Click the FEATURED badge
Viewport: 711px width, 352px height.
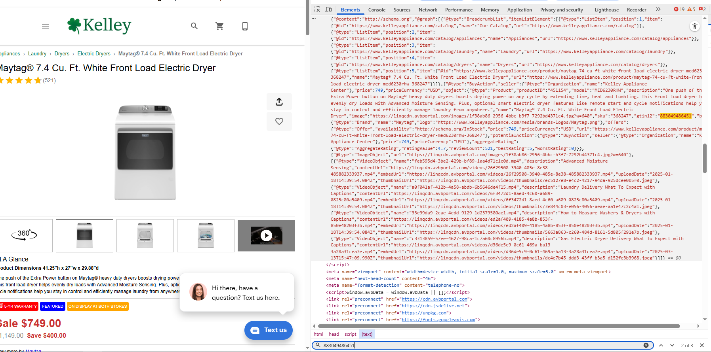click(x=53, y=307)
